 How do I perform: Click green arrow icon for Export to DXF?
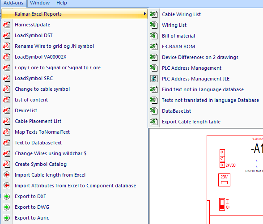(7, 197)
